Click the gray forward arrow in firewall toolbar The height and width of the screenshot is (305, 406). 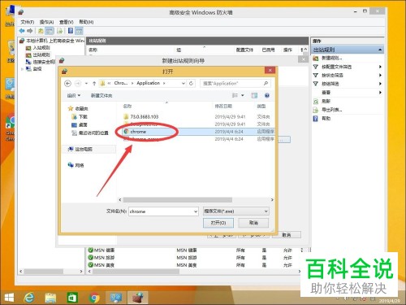[x=30, y=31]
